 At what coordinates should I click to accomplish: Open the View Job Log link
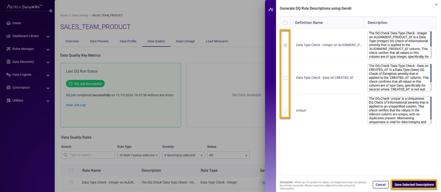[x=75, y=105]
